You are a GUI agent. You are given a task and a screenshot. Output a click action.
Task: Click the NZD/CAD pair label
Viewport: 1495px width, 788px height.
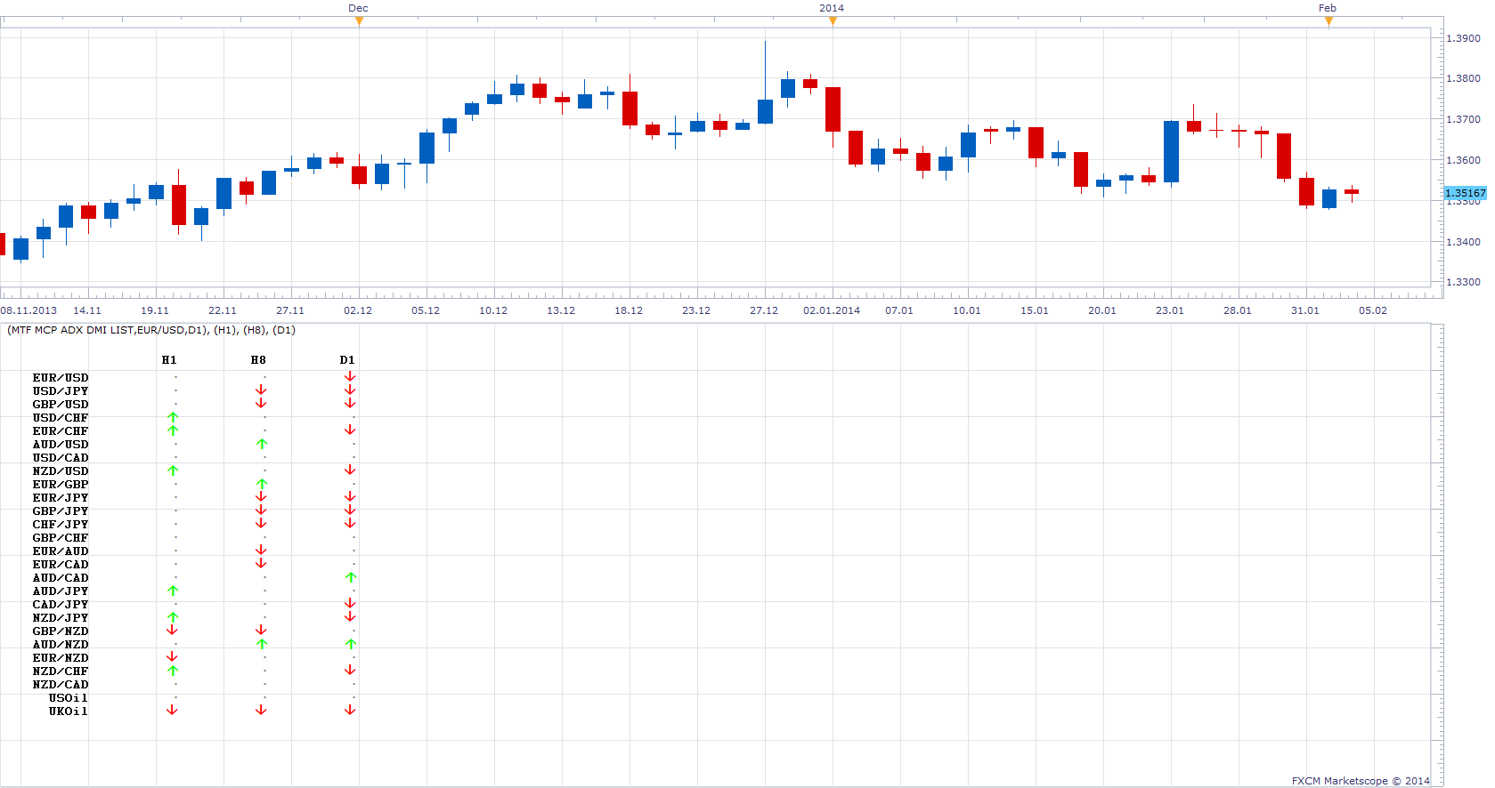pyautogui.click(x=61, y=685)
